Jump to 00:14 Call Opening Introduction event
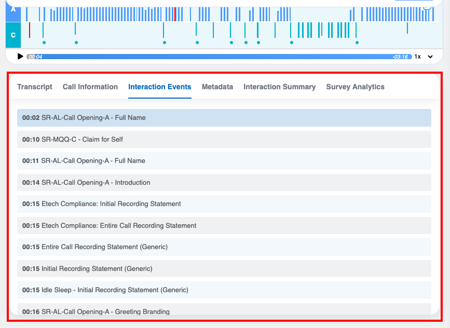450x328 pixels. [x=224, y=183]
